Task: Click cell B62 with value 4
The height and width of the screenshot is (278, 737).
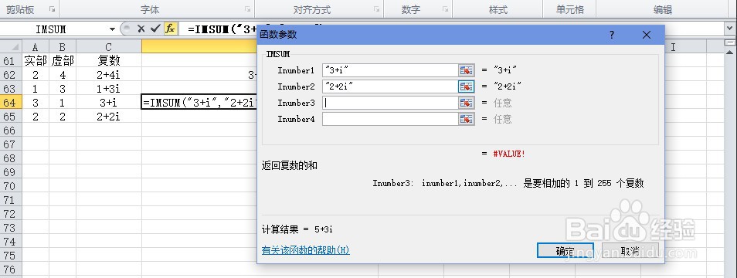Action: pyautogui.click(x=63, y=75)
